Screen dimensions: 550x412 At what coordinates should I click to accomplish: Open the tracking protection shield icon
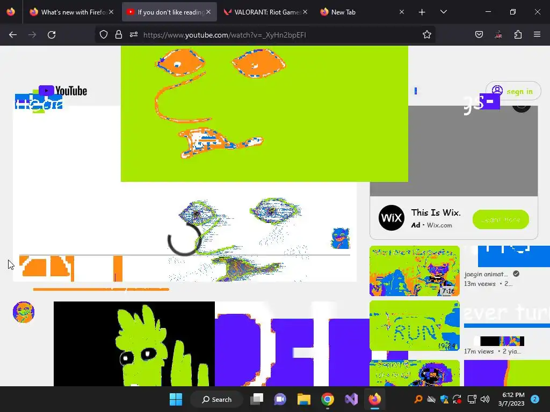(104, 35)
